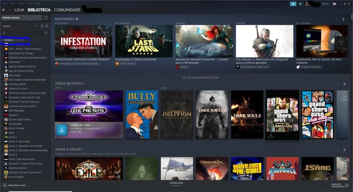Switch to the Comunidade tab

[67, 10]
